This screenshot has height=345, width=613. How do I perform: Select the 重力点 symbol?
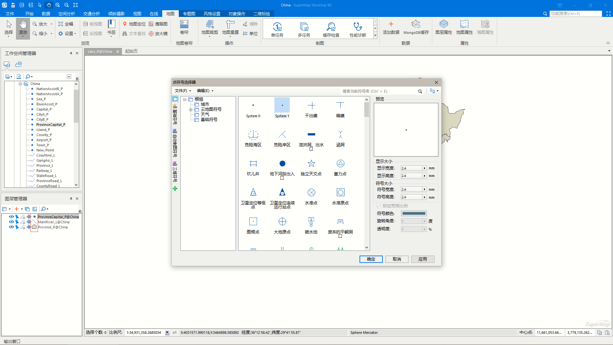pos(340,164)
